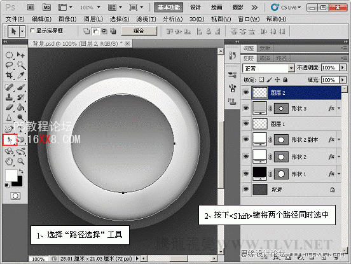Open the 文件(F) menu

[x=15, y=19]
